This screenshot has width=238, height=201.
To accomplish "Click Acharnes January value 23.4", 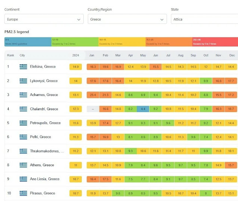I will [x=93, y=95].
